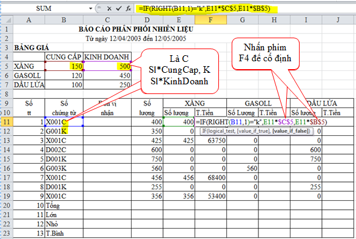Click cell E11 showing 400

[x=179, y=122]
